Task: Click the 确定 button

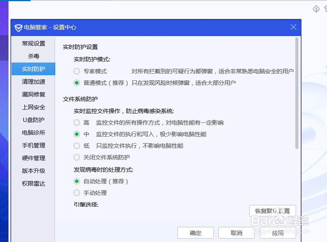Action: click(x=196, y=233)
